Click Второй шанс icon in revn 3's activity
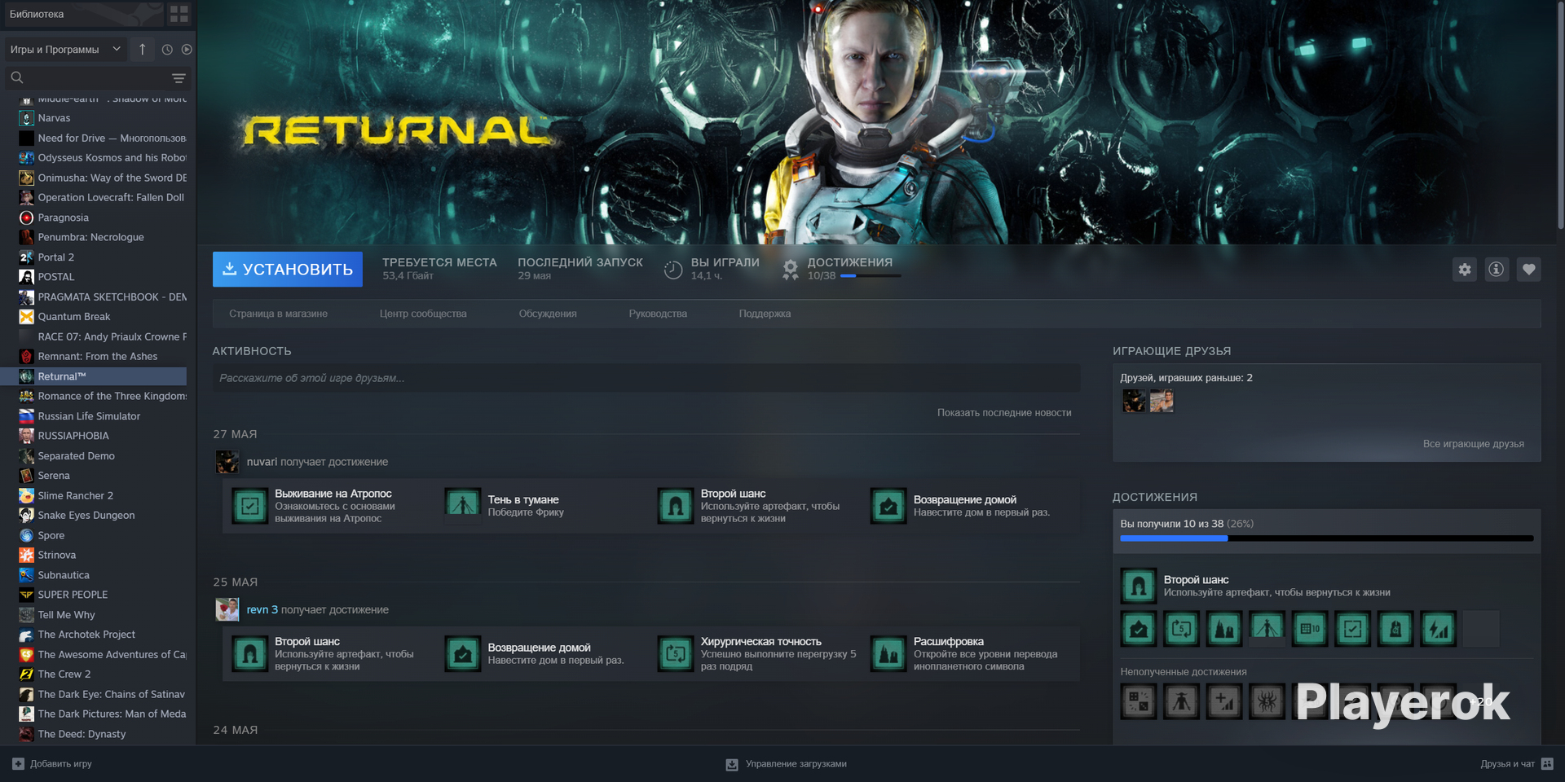Image resolution: width=1565 pixels, height=782 pixels. 250,654
